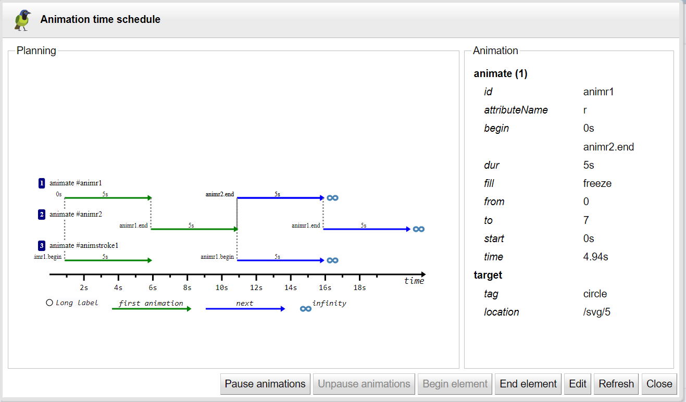Refresh the animation schedule
Screen dimensions: 686x402
616,384
